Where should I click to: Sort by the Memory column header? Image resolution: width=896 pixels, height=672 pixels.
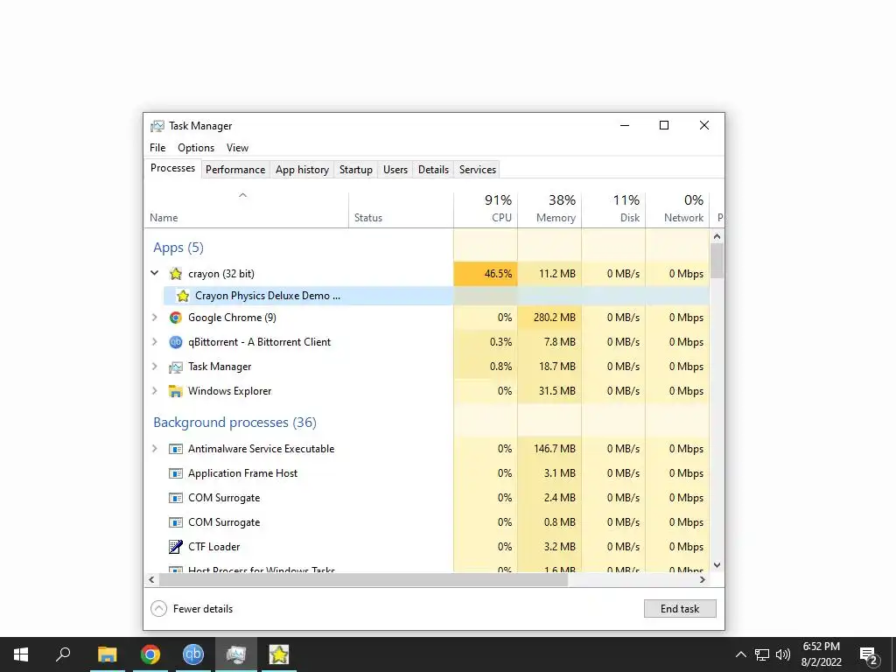(549, 209)
